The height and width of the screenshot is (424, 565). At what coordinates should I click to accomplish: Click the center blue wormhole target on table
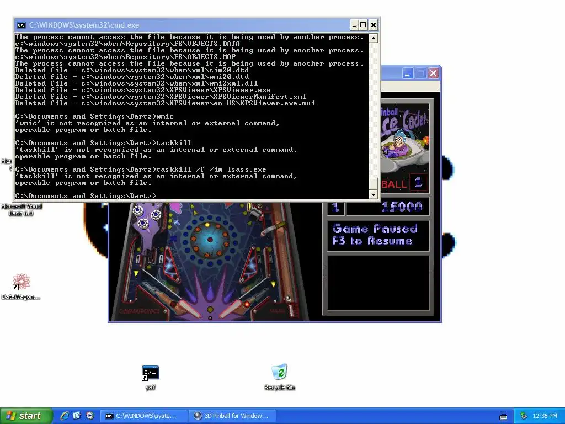(210, 239)
